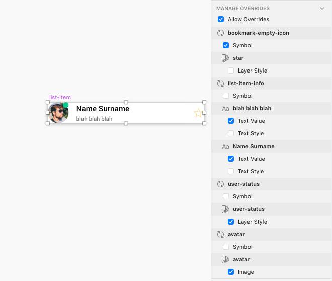Screen dimensions: 332x281
Task: Click the Name Surname text on canvas
Action: tap(103, 109)
